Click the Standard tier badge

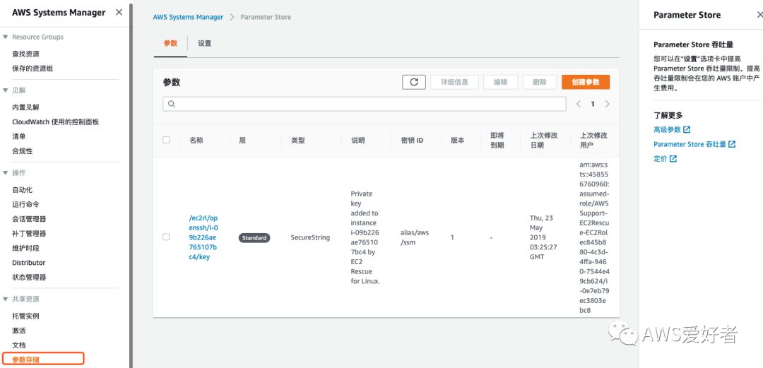[254, 237]
